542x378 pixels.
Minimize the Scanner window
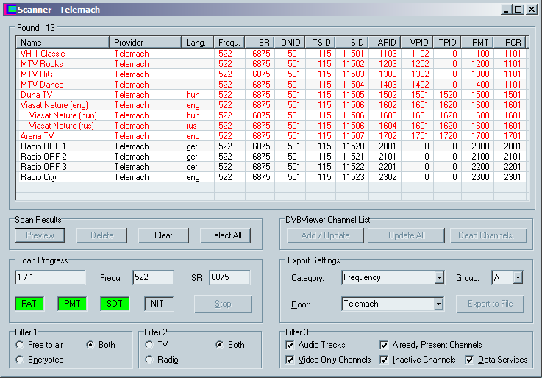(506, 10)
